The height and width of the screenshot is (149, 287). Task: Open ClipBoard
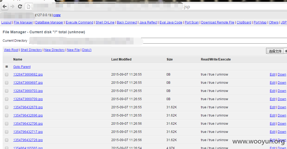point(244,22)
